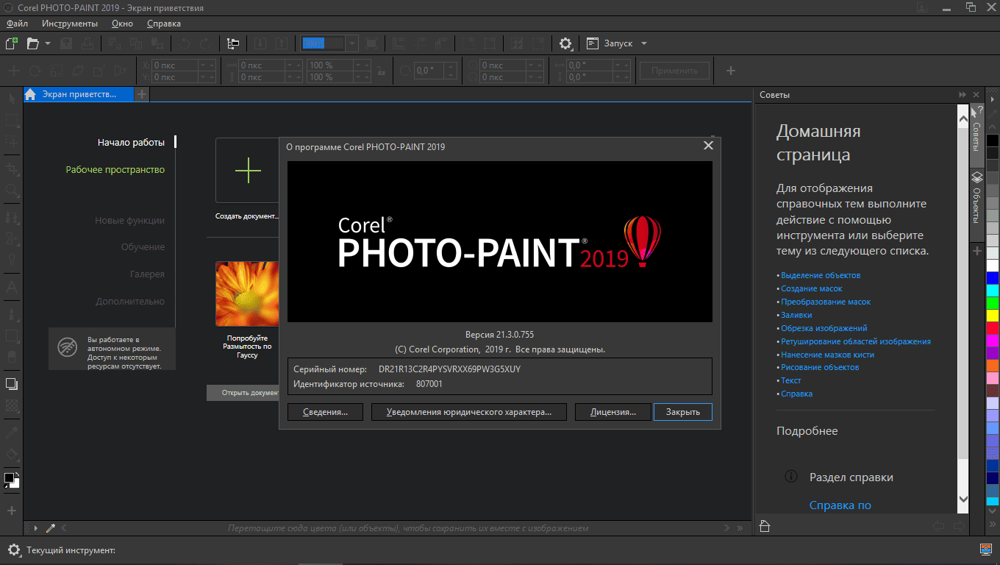Click the overlapping squares icon in toolbox
Viewport: 1000px width, 565px height.
tap(11, 383)
